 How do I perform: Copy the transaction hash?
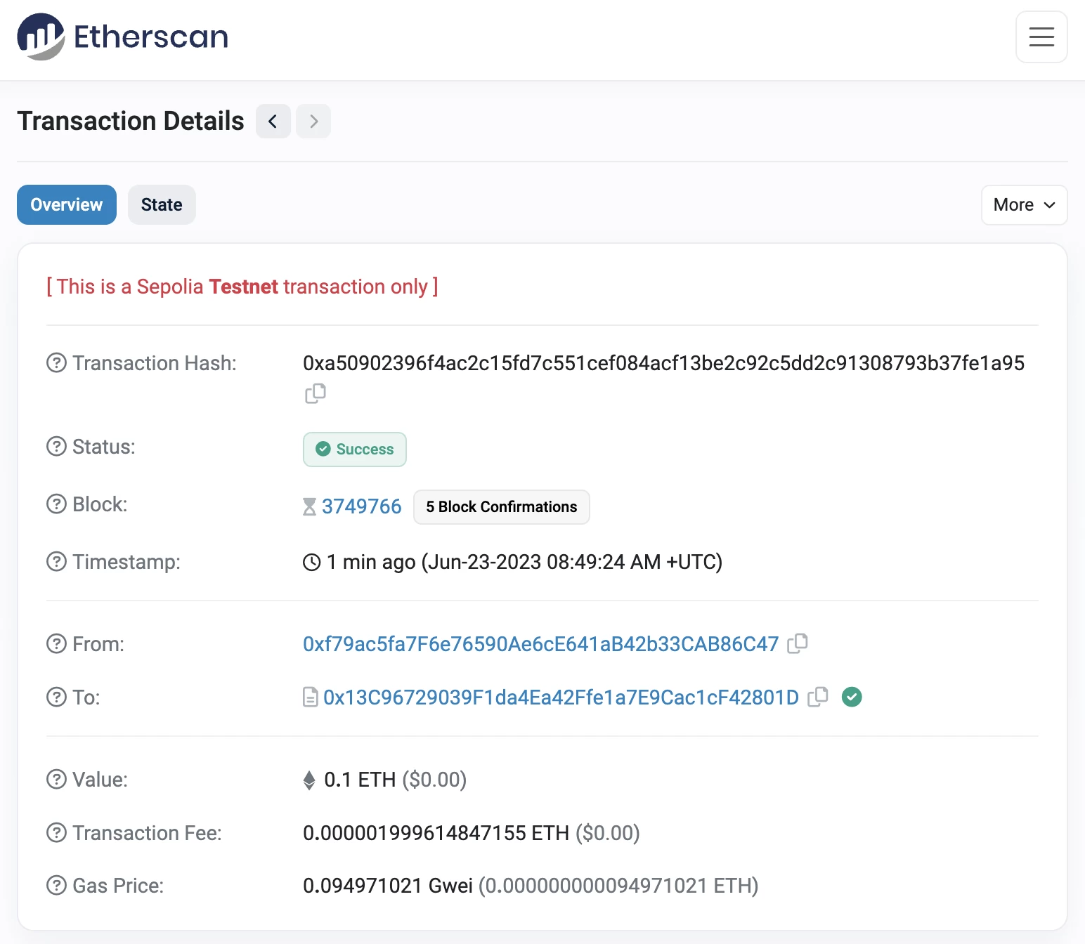pyautogui.click(x=316, y=393)
